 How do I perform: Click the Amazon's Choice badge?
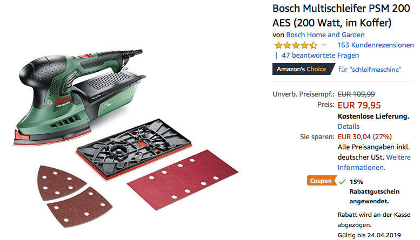[302, 70]
